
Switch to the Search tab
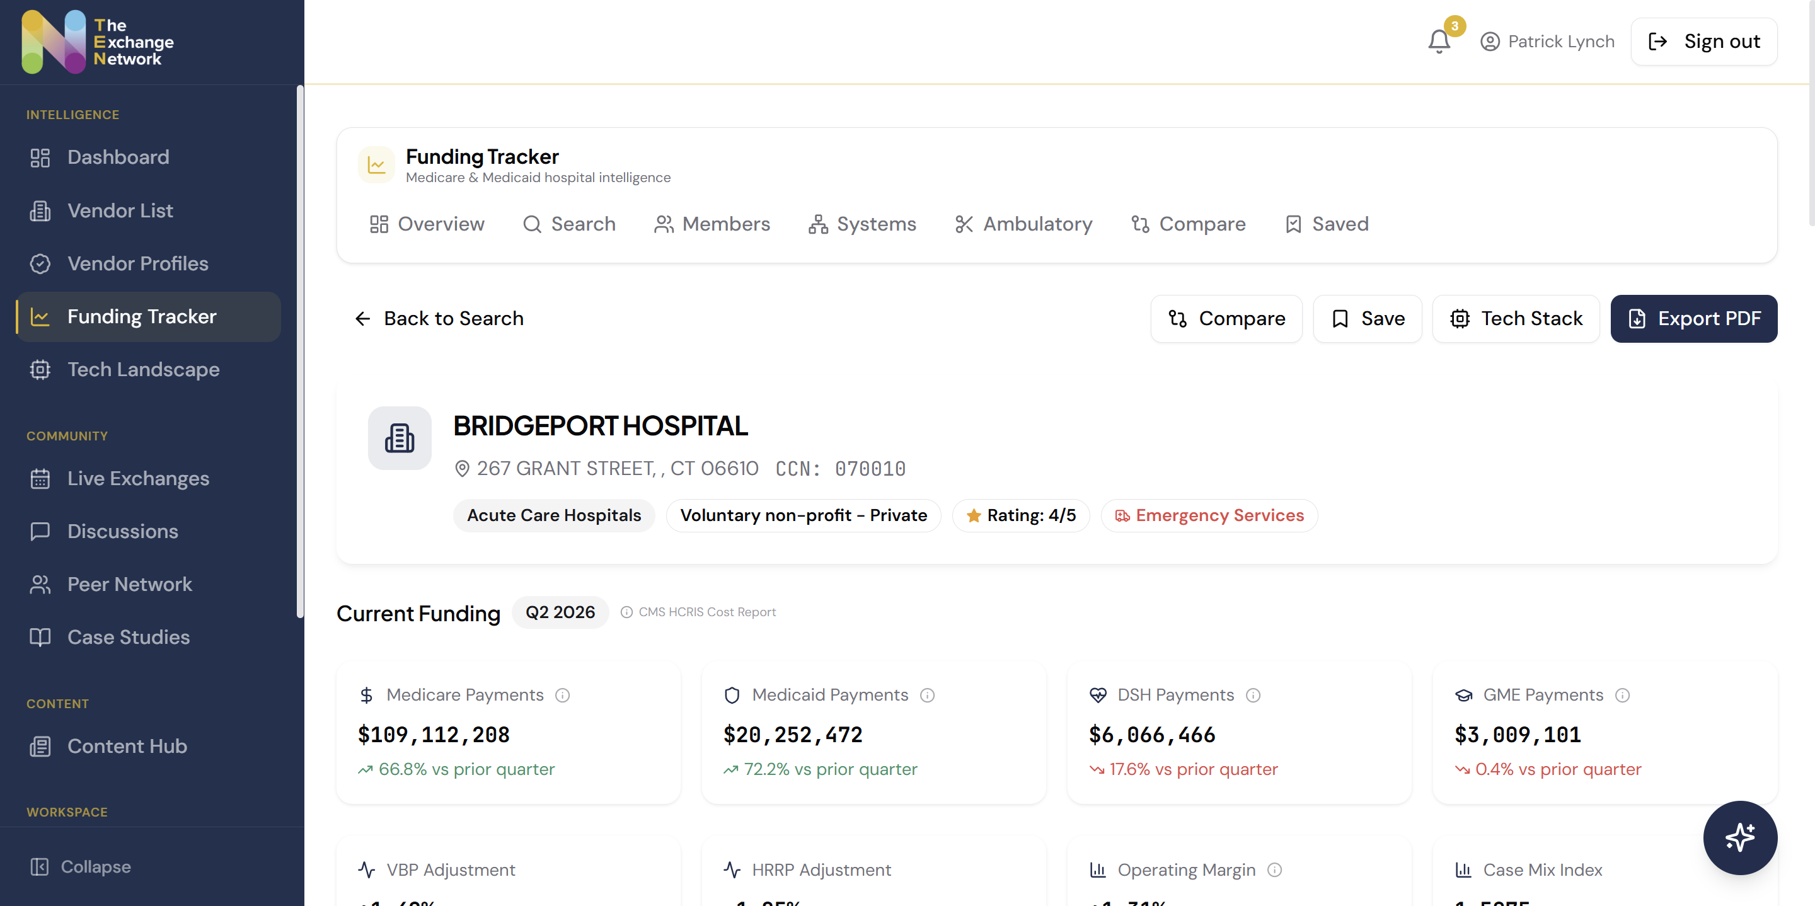click(x=569, y=224)
